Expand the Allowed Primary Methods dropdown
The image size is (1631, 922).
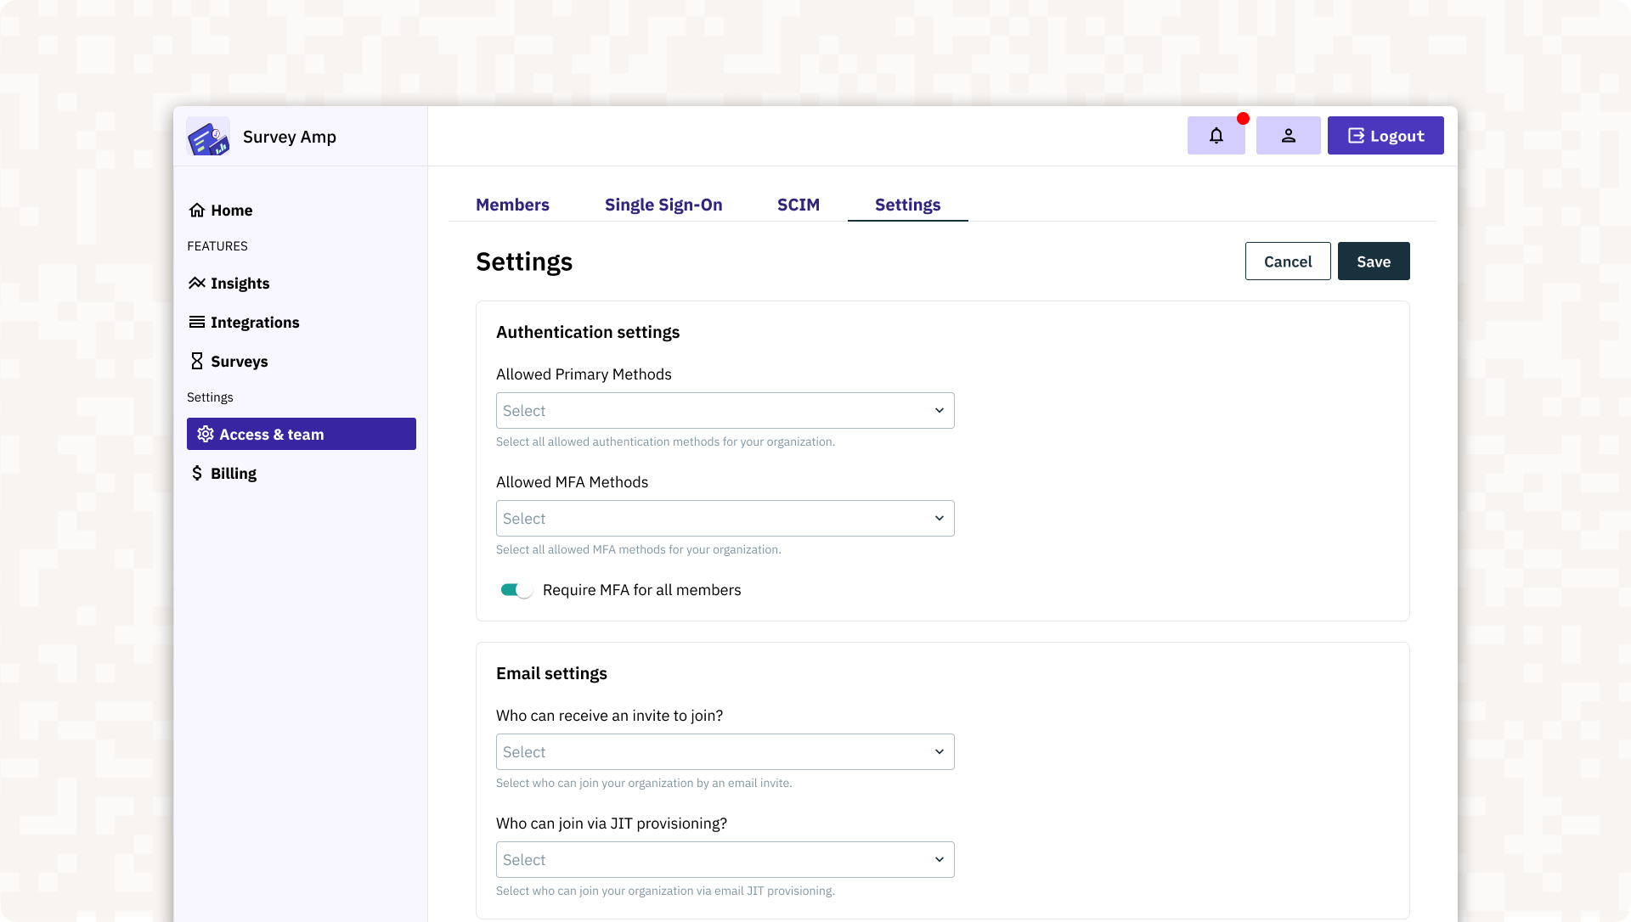pyautogui.click(x=725, y=411)
